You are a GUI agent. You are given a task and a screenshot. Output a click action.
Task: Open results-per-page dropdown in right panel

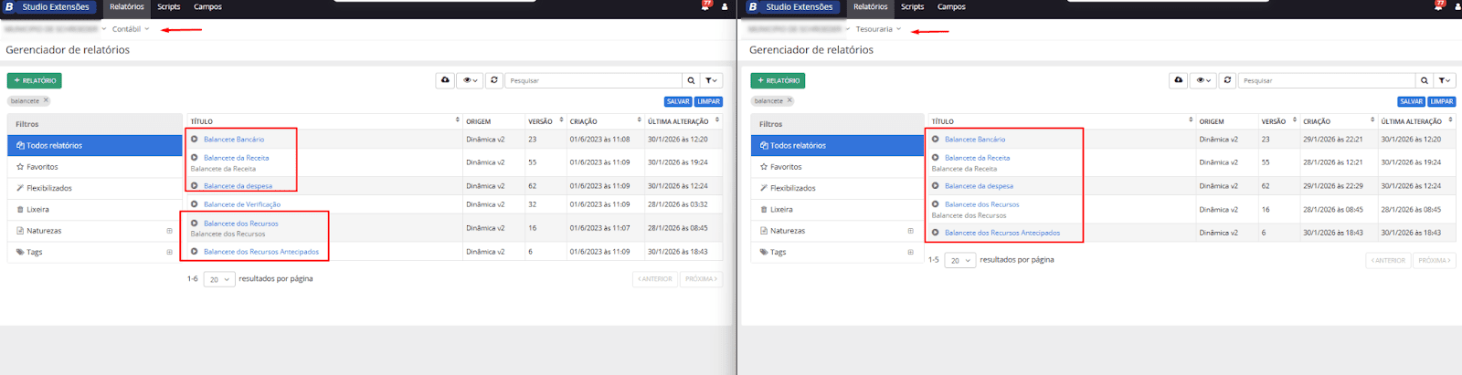click(959, 260)
